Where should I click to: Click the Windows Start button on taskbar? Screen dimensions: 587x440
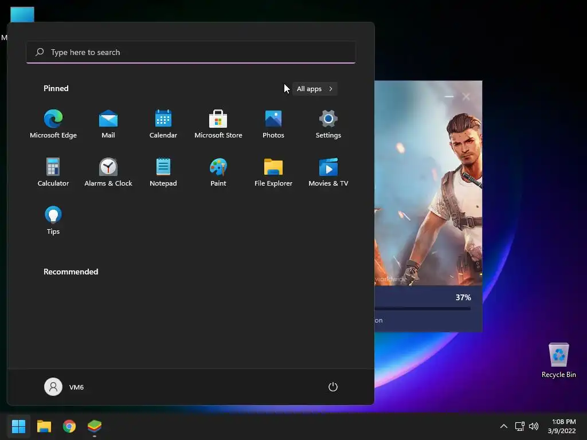[18, 426]
